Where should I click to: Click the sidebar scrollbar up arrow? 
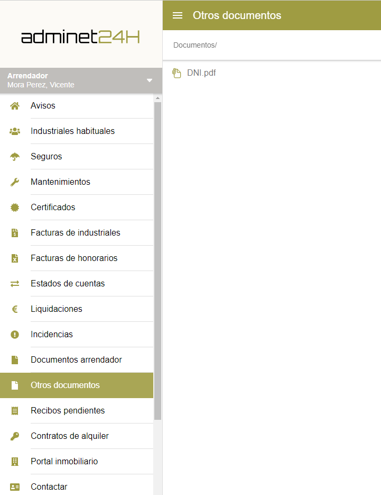(157, 98)
